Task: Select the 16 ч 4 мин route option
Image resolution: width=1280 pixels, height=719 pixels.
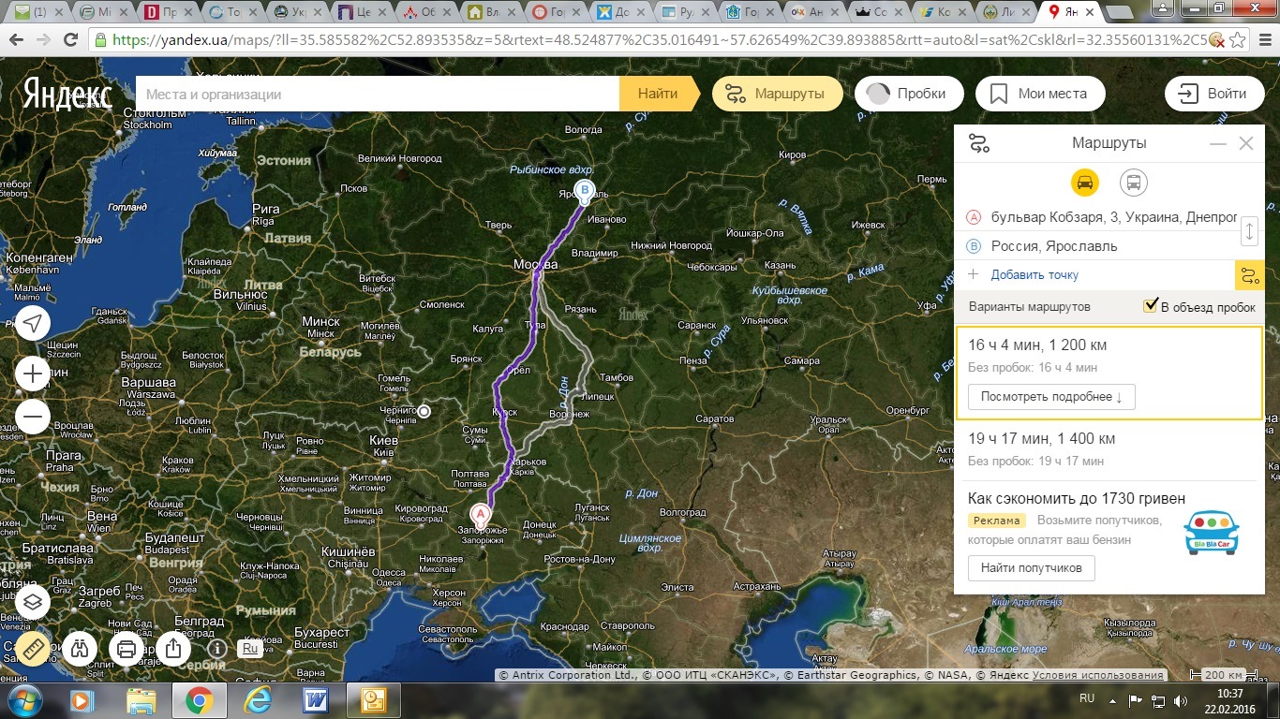Action: tap(1109, 374)
